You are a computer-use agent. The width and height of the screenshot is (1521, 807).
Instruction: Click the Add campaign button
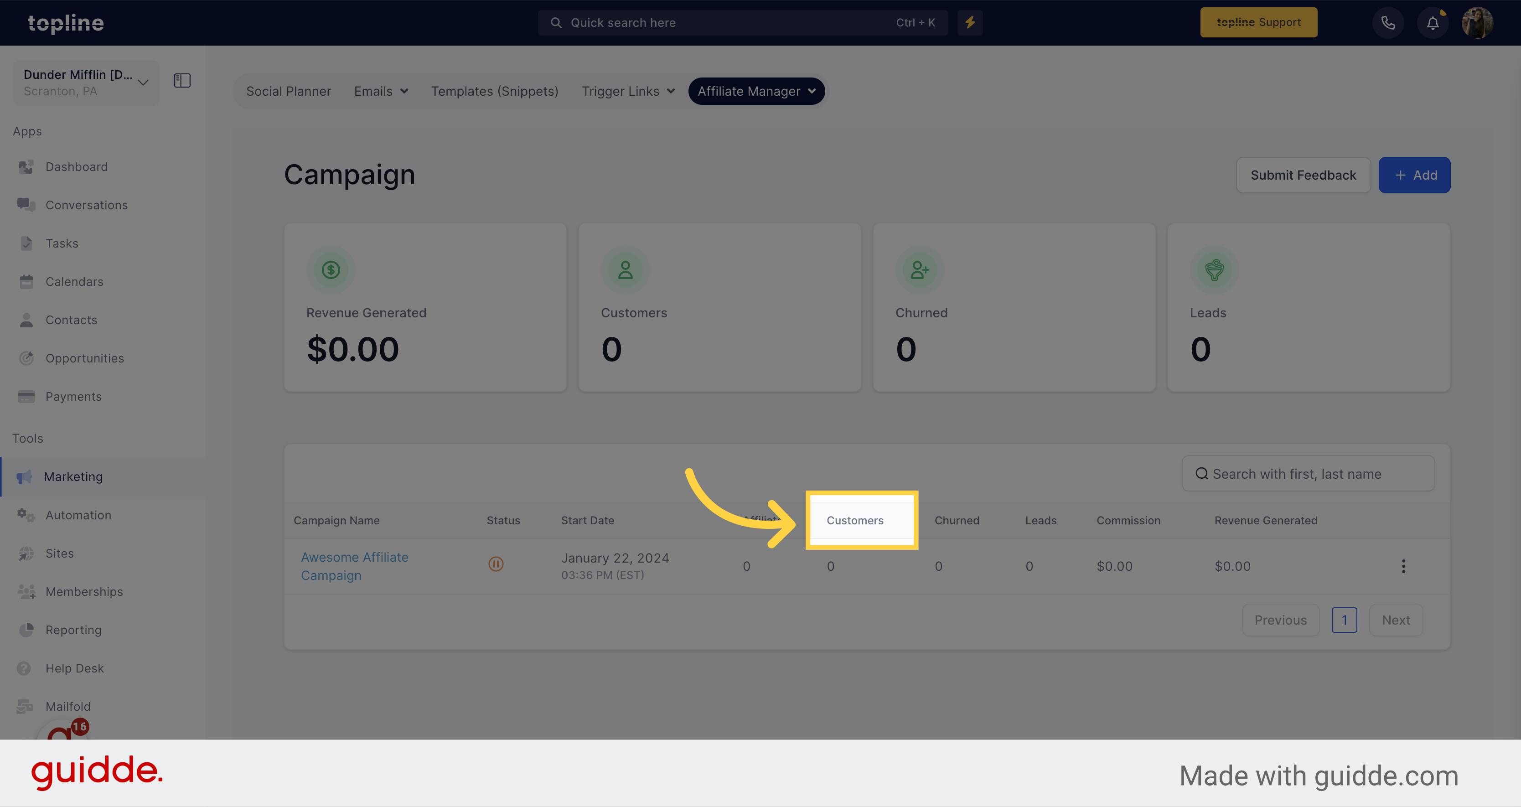1414,176
